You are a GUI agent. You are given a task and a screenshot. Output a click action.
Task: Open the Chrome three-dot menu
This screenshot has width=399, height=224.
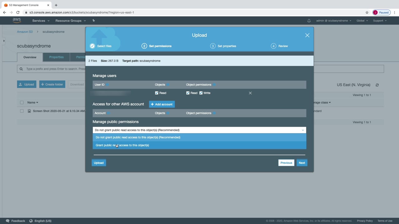click(x=395, y=12)
